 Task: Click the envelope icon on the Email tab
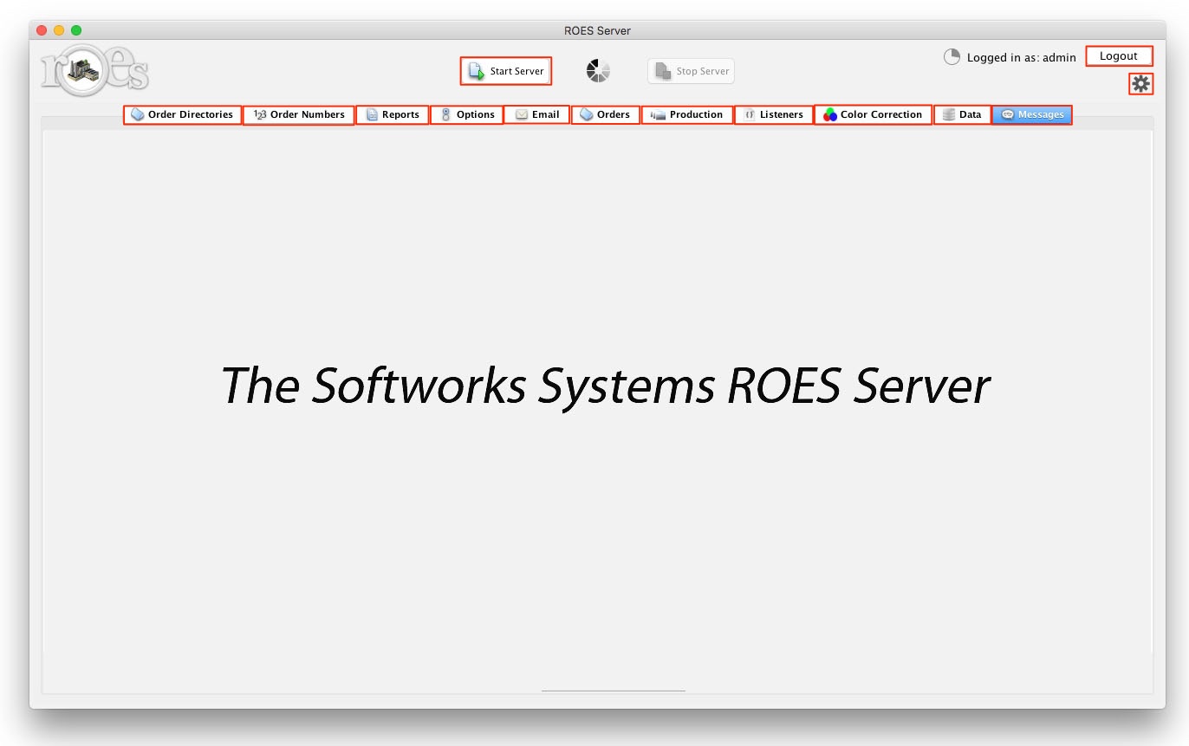pos(521,114)
